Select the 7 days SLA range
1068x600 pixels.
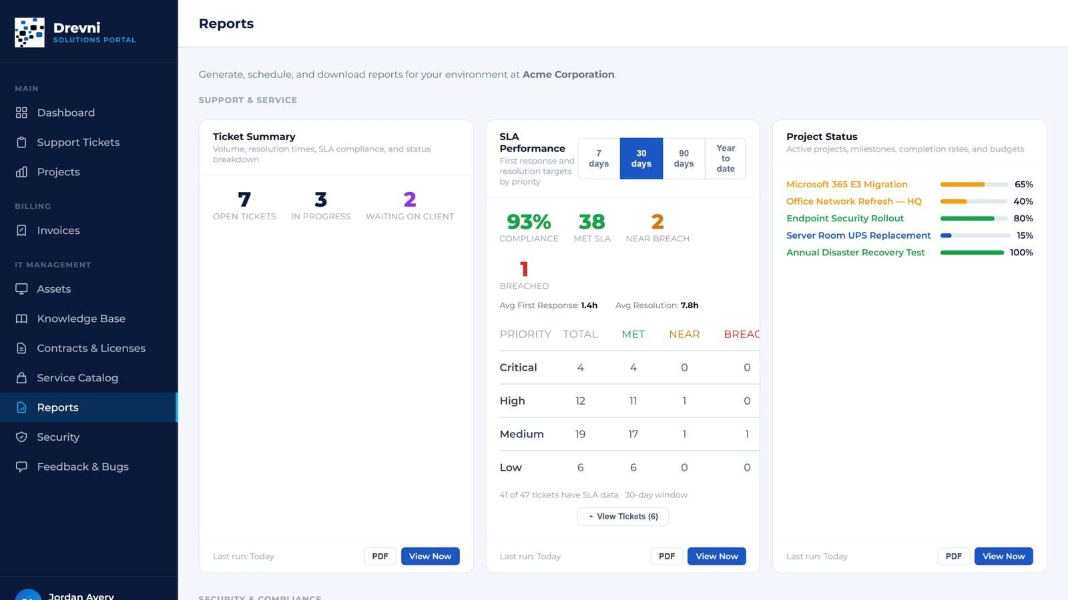pyautogui.click(x=599, y=159)
